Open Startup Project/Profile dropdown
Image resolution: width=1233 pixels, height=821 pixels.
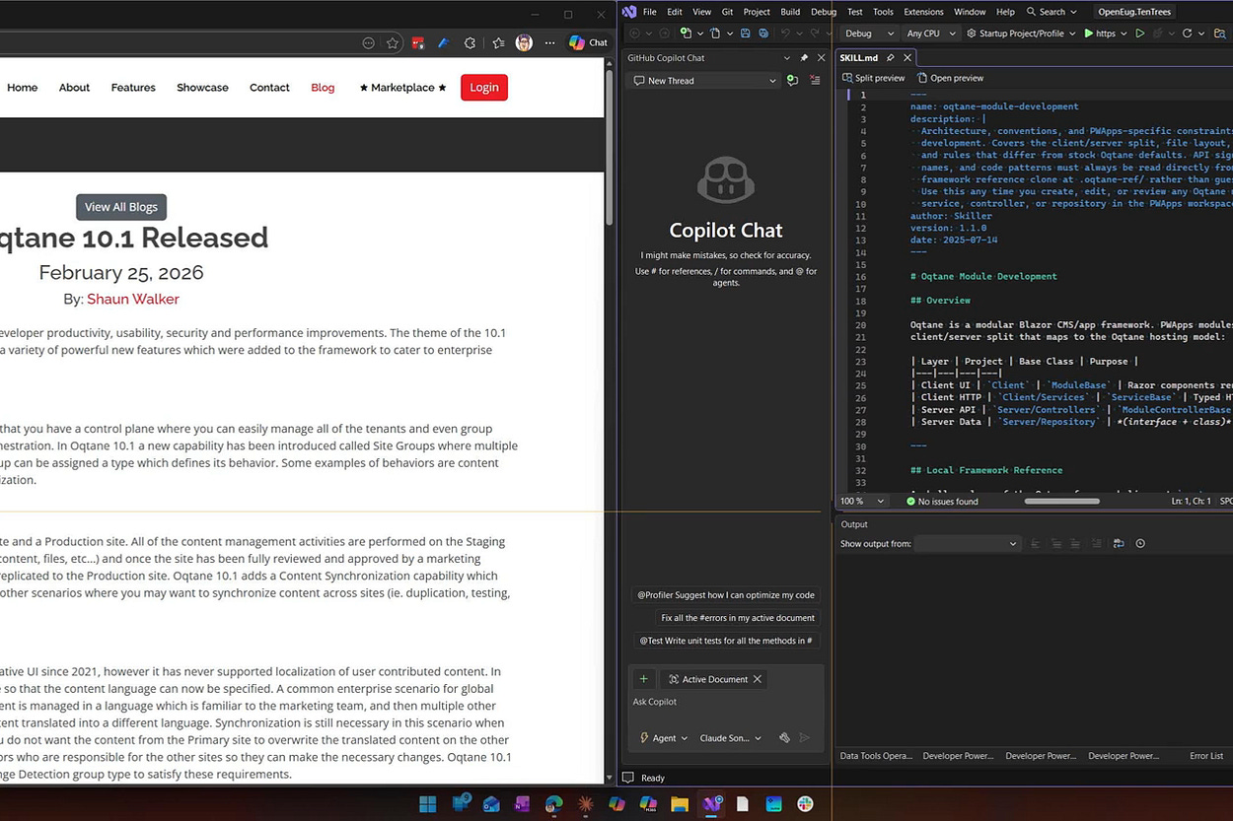(x=1021, y=34)
